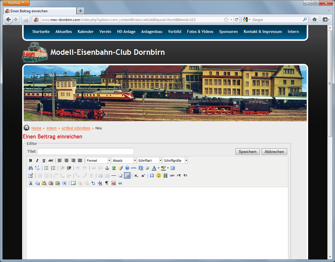Open the Startseite menu item
335x262 pixels.
pos(41,31)
